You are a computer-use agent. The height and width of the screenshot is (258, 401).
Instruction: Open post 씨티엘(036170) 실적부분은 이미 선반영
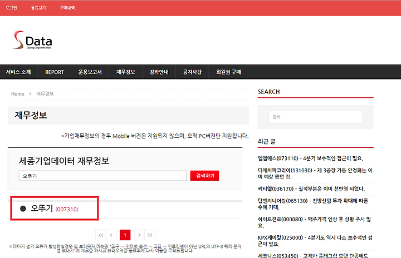pos(311,189)
